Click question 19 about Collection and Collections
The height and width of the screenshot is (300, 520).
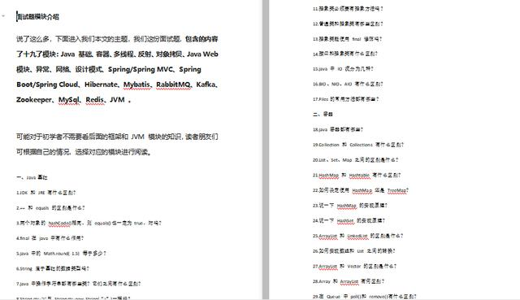pyautogui.click(x=358, y=145)
